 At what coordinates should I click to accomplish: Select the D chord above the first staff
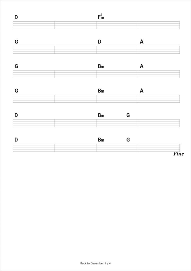(x=16, y=17)
